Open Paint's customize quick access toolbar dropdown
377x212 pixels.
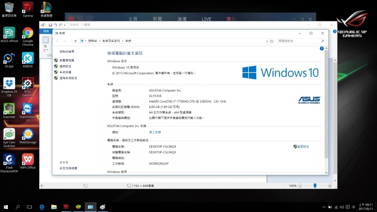65,25
